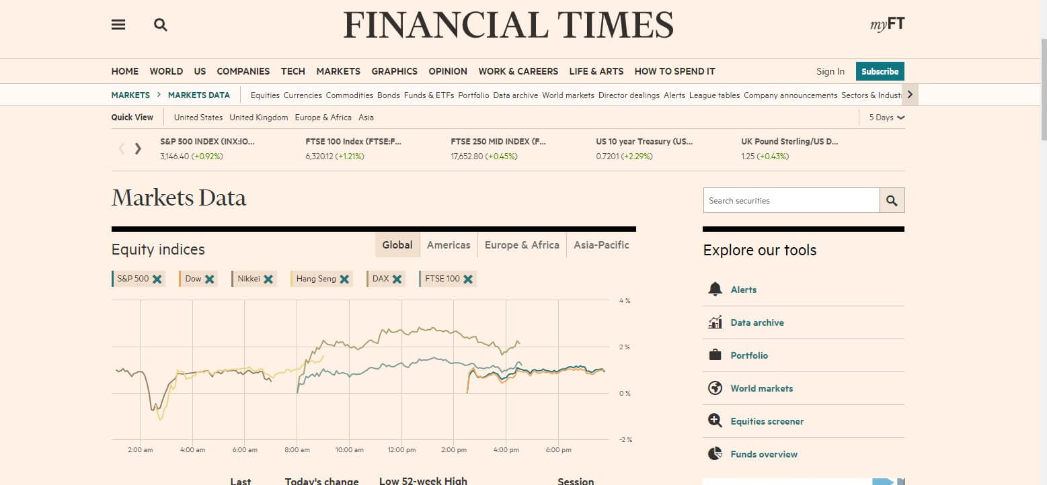Open WORLD in main navigation

pos(166,71)
